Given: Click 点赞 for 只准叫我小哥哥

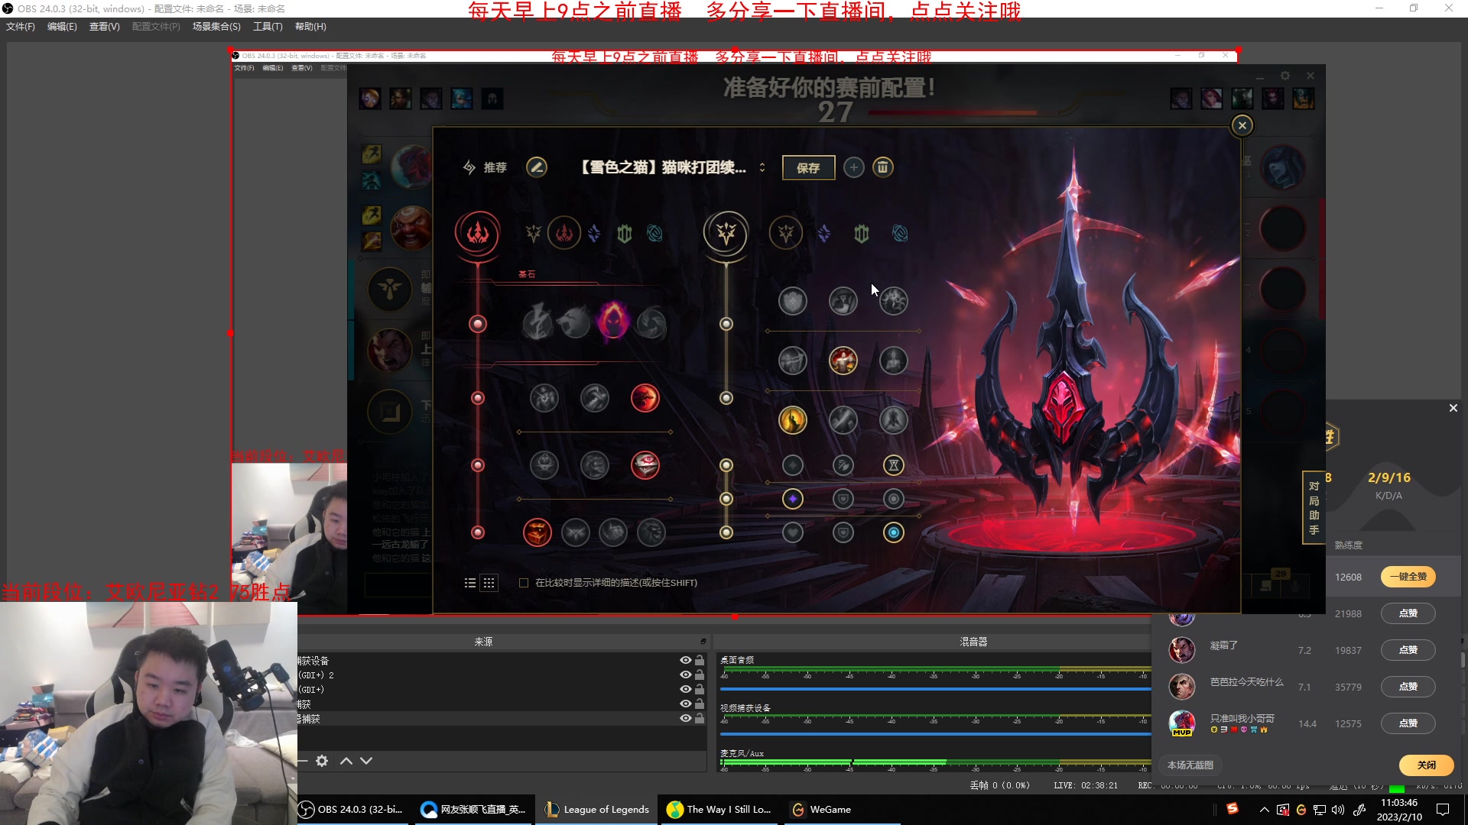Looking at the screenshot, I should point(1408,723).
